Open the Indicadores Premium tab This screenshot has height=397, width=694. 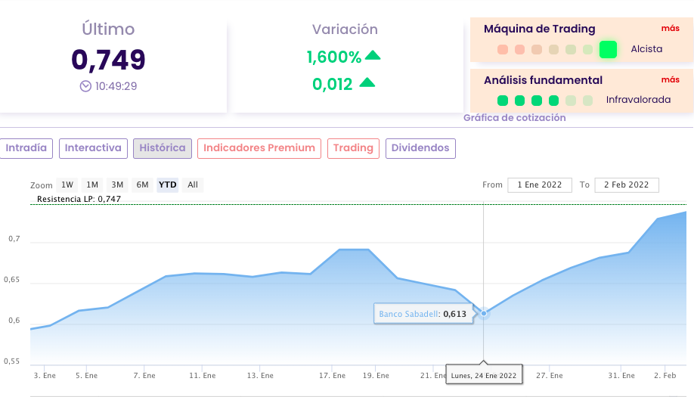(x=259, y=148)
